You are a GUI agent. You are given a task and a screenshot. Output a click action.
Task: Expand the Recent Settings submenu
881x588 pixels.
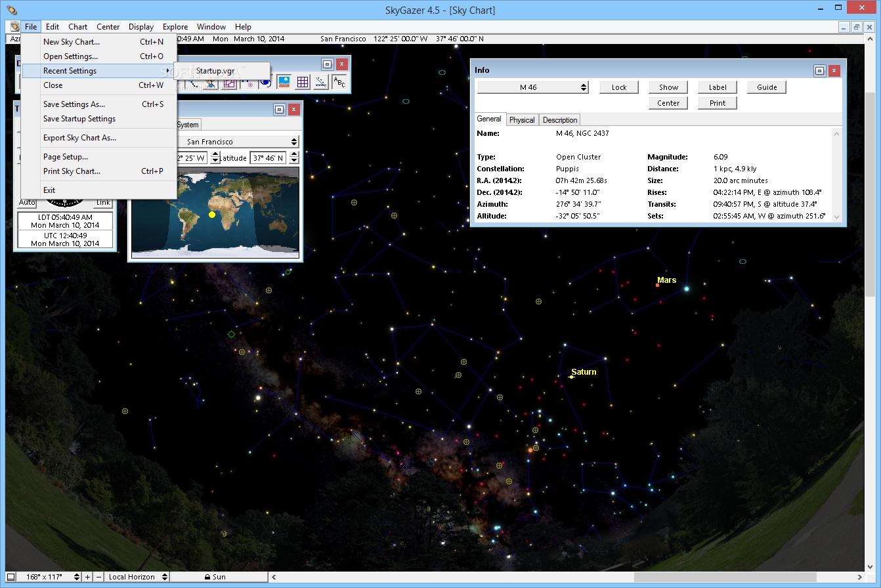pyautogui.click(x=98, y=71)
